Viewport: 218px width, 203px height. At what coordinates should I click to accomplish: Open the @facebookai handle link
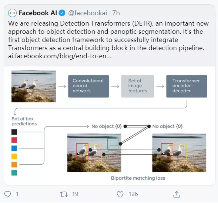click(88, 13)
